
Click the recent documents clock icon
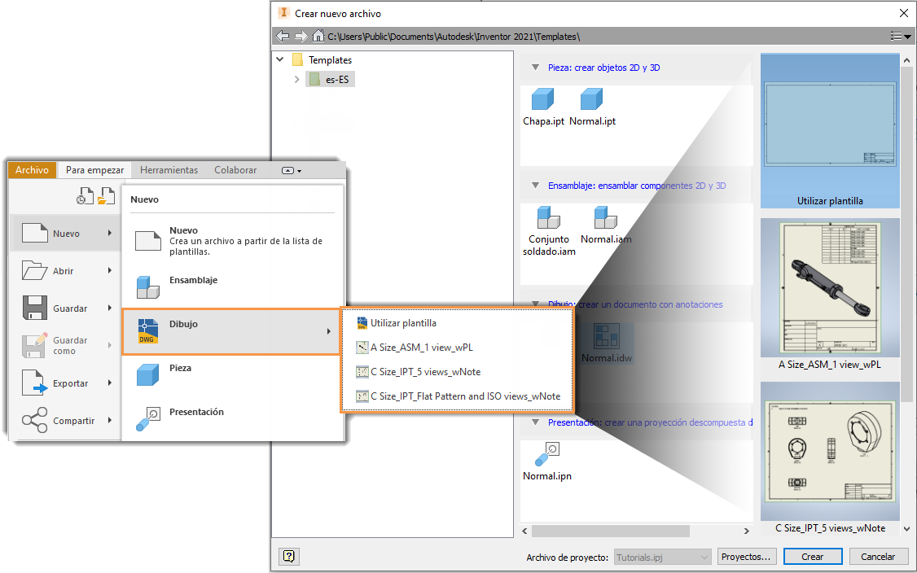click(85, 196)
